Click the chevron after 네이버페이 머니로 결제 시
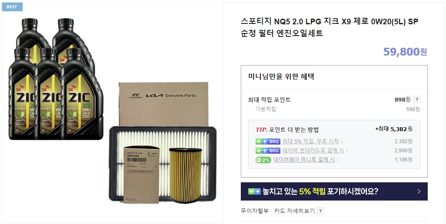 (338, 160)
